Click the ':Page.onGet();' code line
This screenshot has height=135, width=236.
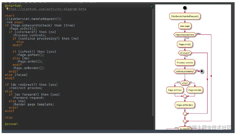(29, 62)
